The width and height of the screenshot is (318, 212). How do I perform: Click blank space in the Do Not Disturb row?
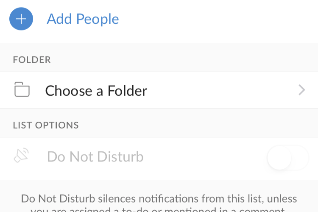(x=204, y=158)
